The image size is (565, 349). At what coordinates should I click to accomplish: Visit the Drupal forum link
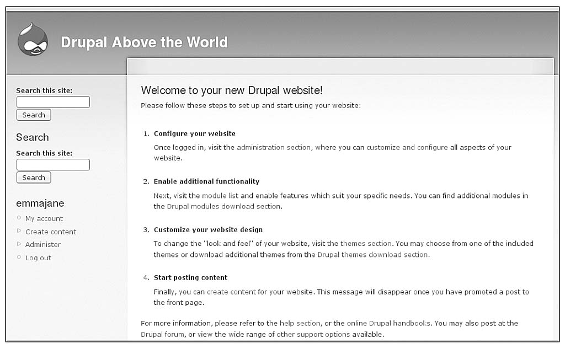point(163,334)
